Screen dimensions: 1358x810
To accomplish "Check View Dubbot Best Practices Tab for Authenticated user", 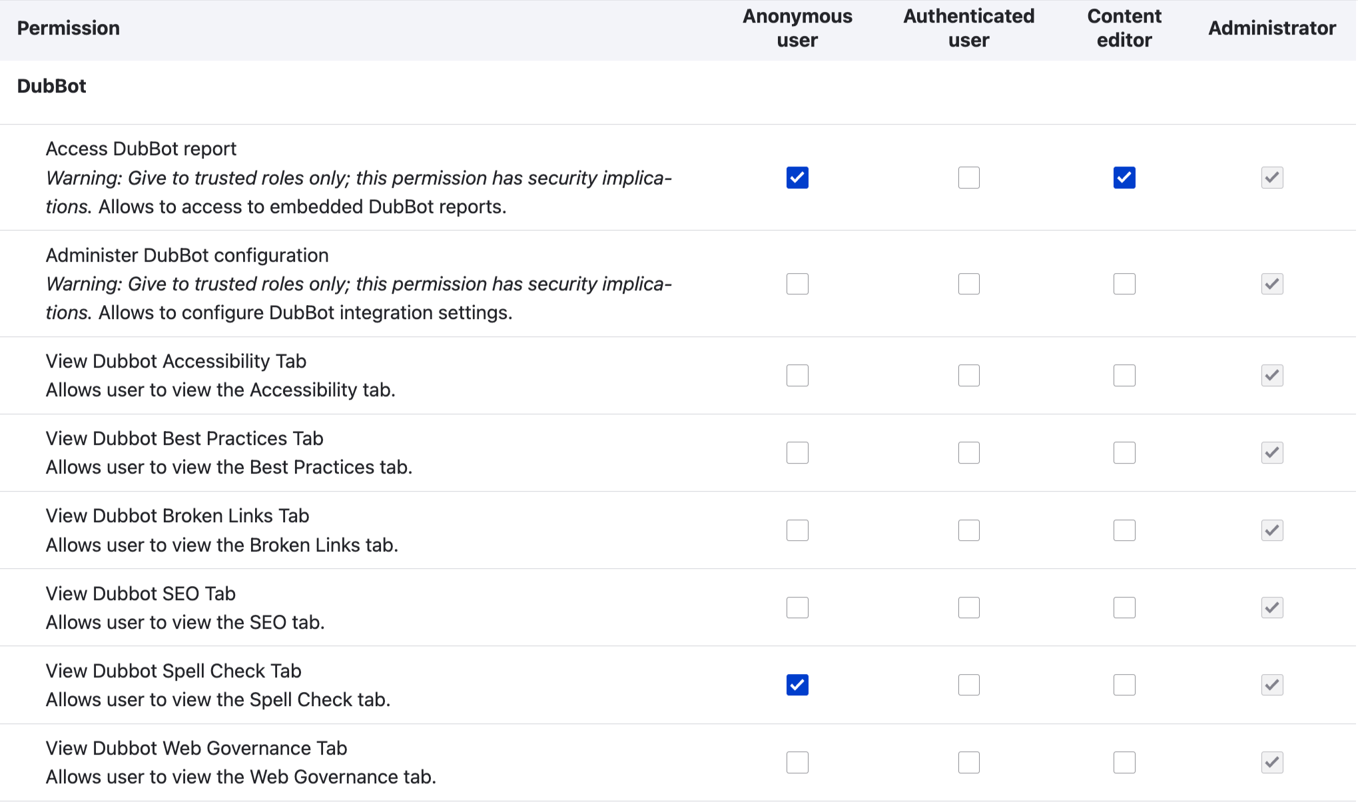I will pos(969,452).
